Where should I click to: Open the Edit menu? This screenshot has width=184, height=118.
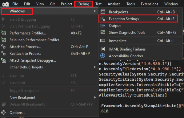point(27,4)
